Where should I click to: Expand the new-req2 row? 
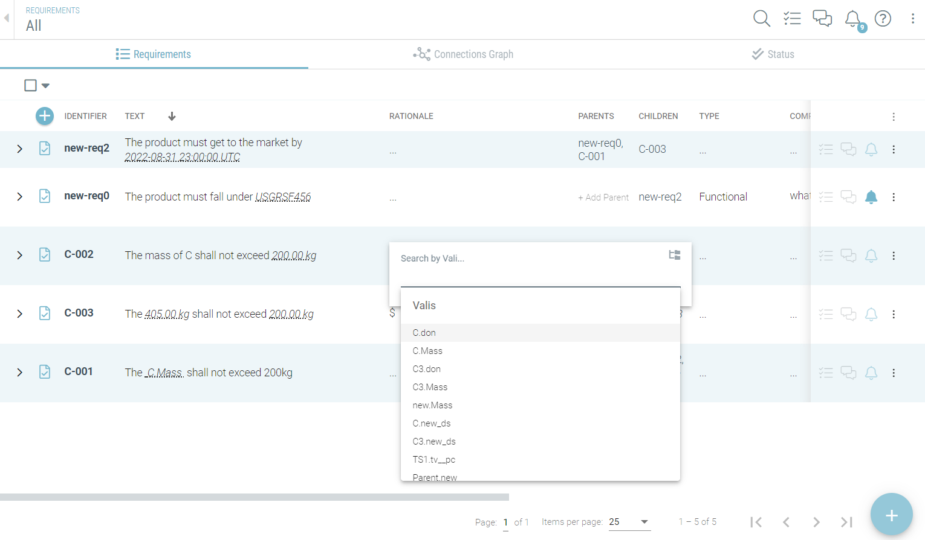[19, 149]
